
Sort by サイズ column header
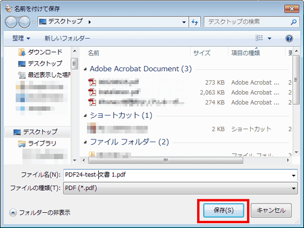coord(201,53)
